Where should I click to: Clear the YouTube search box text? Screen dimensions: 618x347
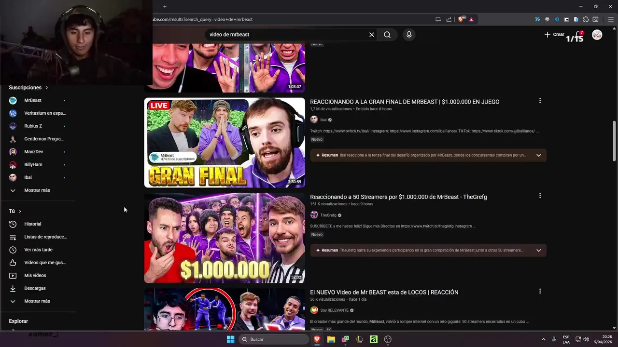point(372,35)
